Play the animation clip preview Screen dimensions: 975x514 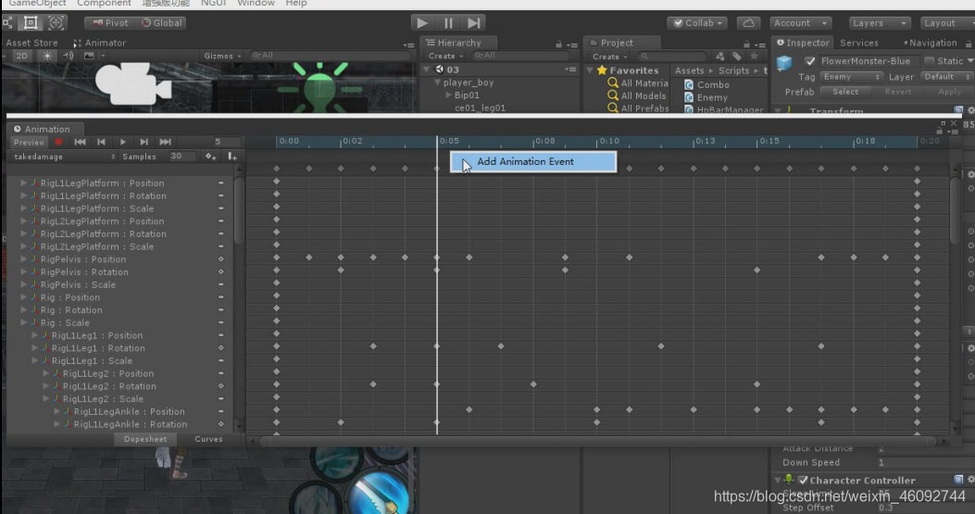point(122,142)
